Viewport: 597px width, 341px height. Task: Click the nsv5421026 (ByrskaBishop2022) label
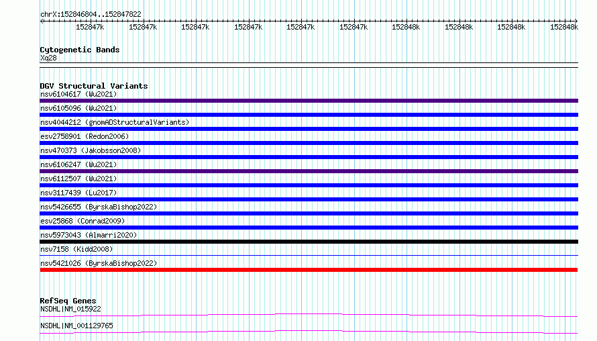click(99, 263)
